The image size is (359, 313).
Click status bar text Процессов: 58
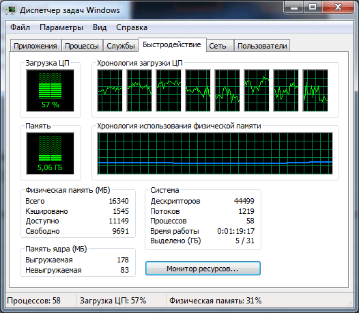pyautogui.click(x=34, y=301)
